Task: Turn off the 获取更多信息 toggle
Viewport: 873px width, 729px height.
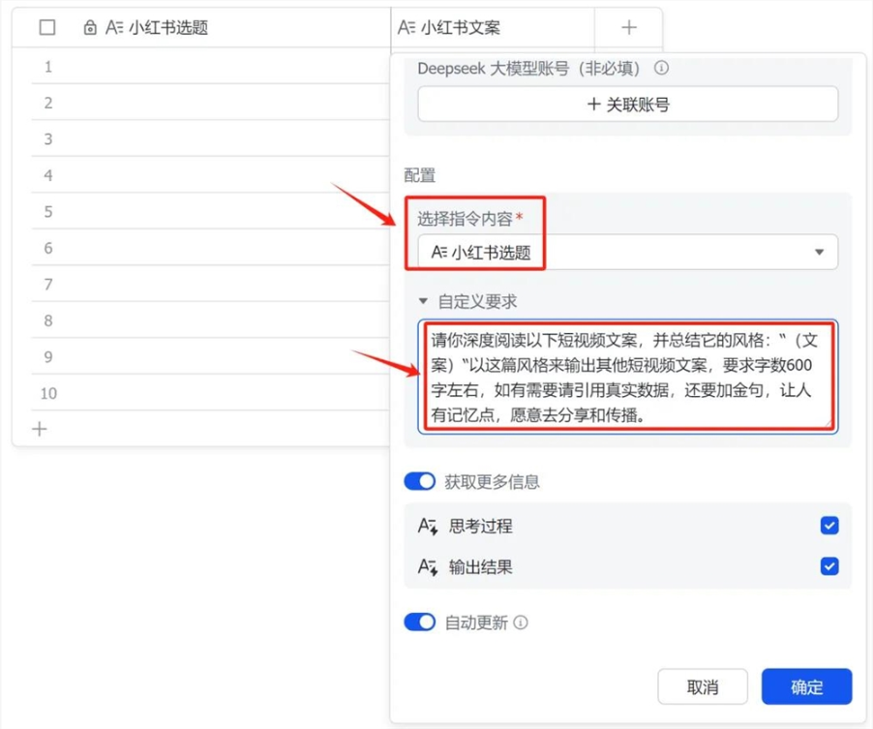Action: click(419, 481)
